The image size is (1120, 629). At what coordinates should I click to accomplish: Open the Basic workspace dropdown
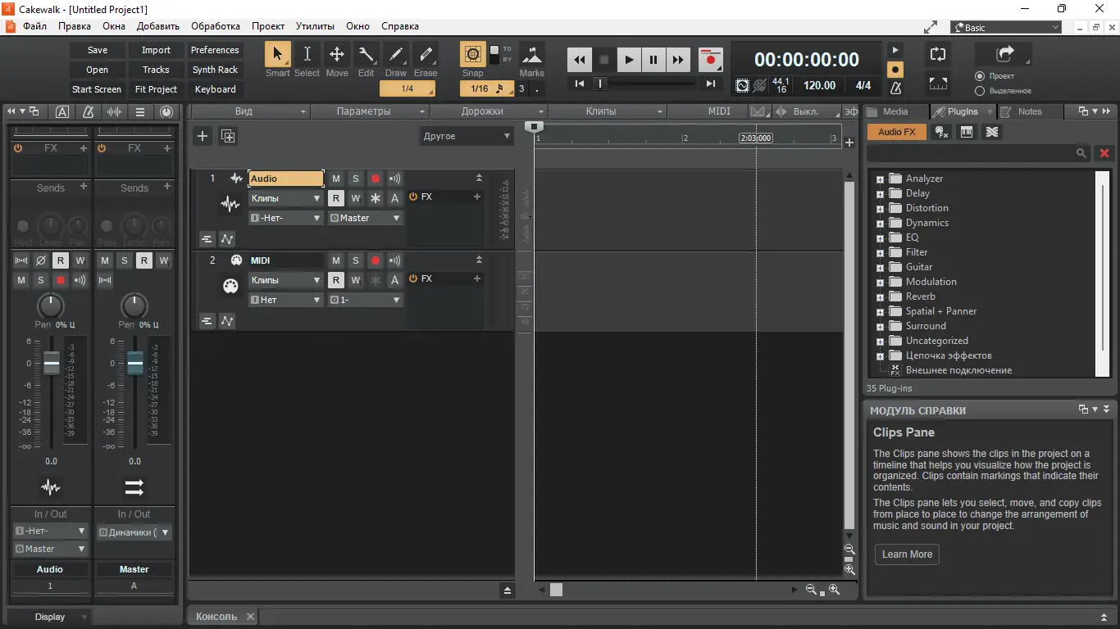point(1006,28)
